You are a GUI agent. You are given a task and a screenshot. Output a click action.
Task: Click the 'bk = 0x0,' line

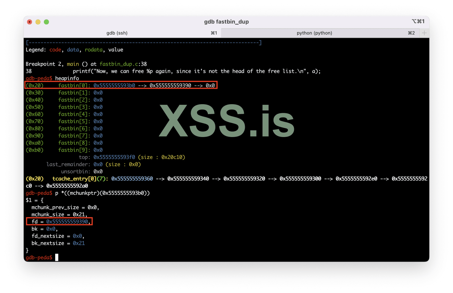click(45, 229)
